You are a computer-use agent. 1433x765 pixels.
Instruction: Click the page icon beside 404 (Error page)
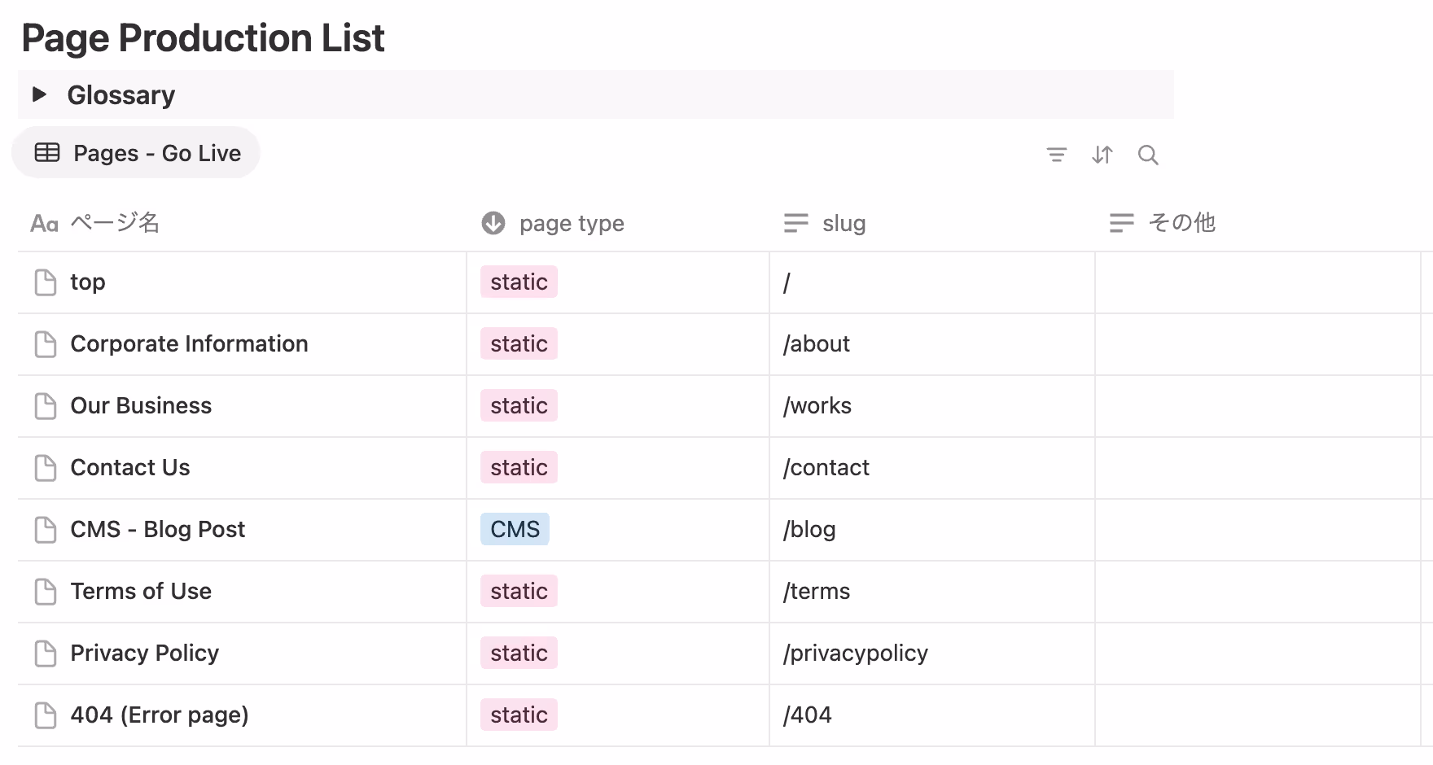point(46,715)
